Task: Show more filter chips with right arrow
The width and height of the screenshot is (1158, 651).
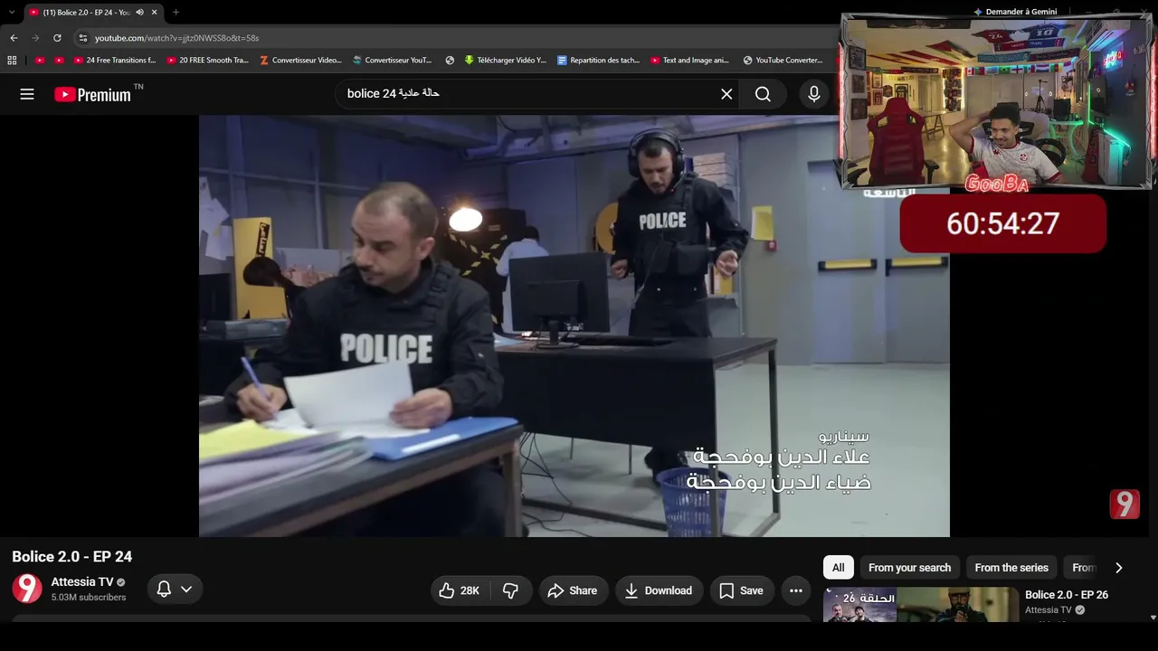Action: pyautogui.click(x=1119, y=568)
